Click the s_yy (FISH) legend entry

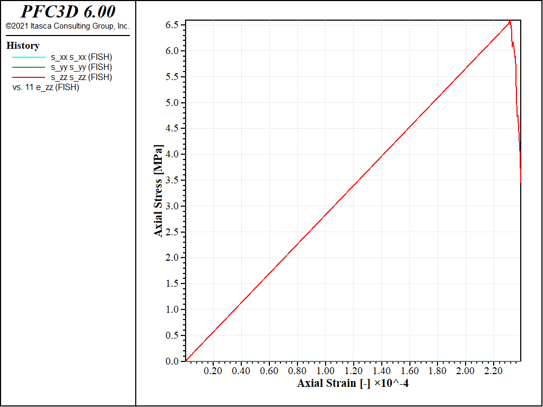click(81, 67)
